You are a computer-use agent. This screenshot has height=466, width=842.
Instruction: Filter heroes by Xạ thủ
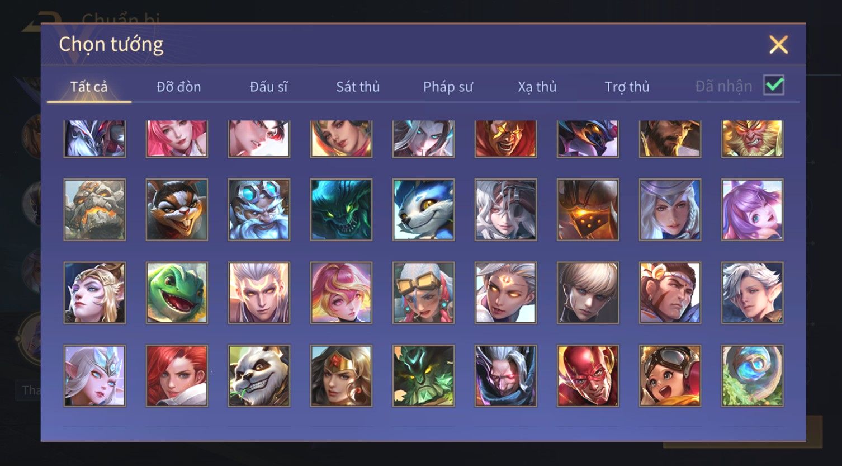pos(537,87)
